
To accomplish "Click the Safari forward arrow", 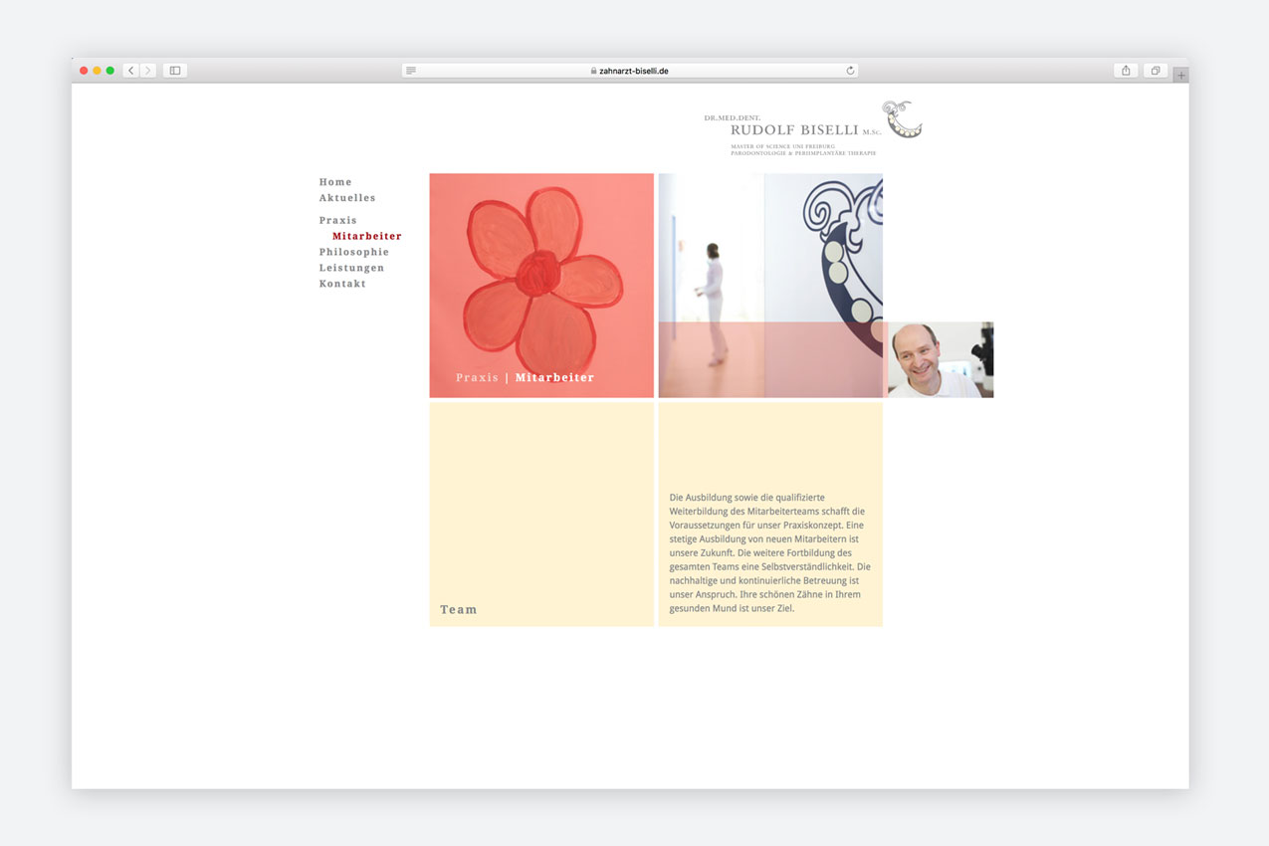I will tap(148, 71).
